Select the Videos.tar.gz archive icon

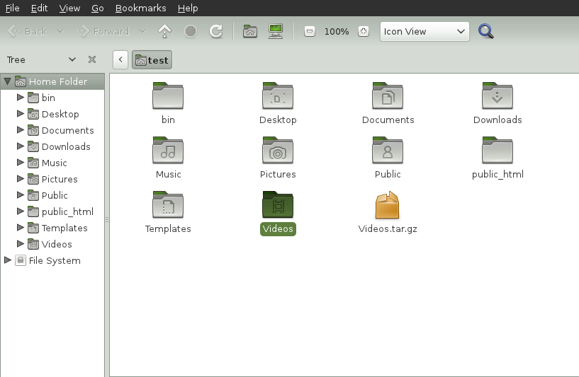click(388, 205)
